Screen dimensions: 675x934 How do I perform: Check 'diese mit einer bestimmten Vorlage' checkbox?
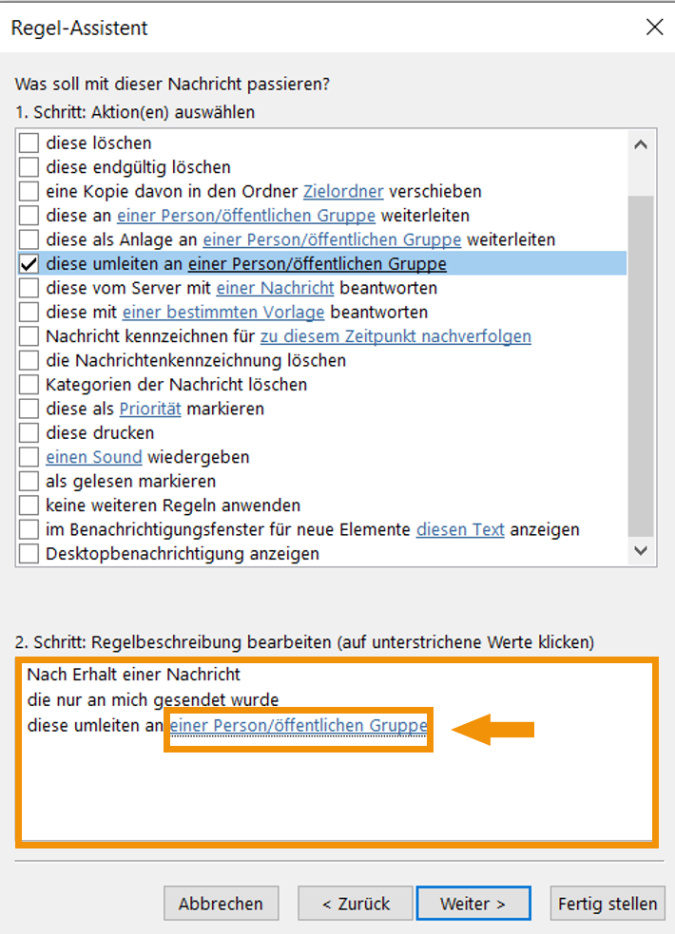point(29,313)
